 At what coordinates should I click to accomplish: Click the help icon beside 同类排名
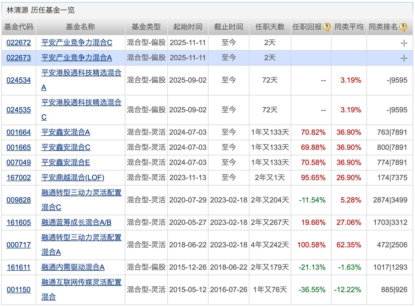coord(403,27)
